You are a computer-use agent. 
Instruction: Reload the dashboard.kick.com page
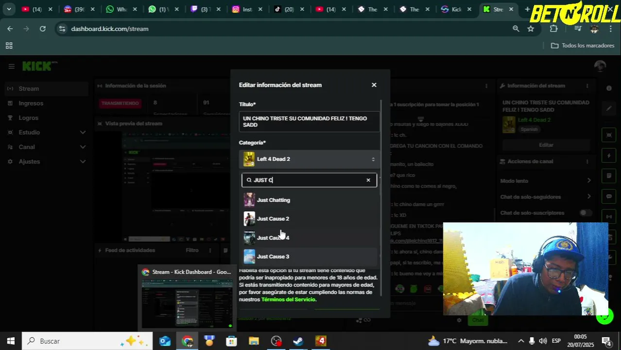point(43,29)
